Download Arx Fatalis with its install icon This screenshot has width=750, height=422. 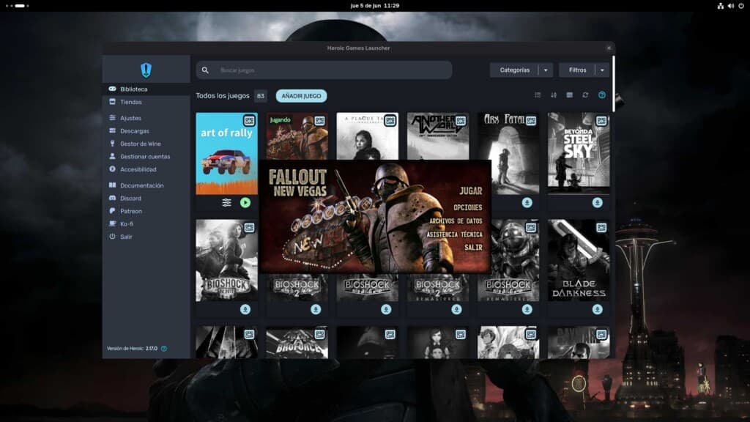click(x=527, y=202)
